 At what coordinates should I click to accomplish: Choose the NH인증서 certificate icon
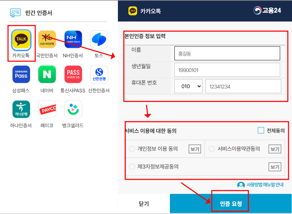tap(73, 40)
